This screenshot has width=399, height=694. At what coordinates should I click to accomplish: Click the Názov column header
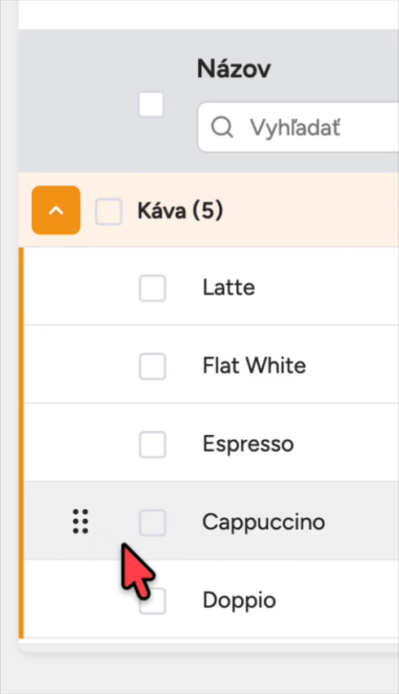point(234,68)
